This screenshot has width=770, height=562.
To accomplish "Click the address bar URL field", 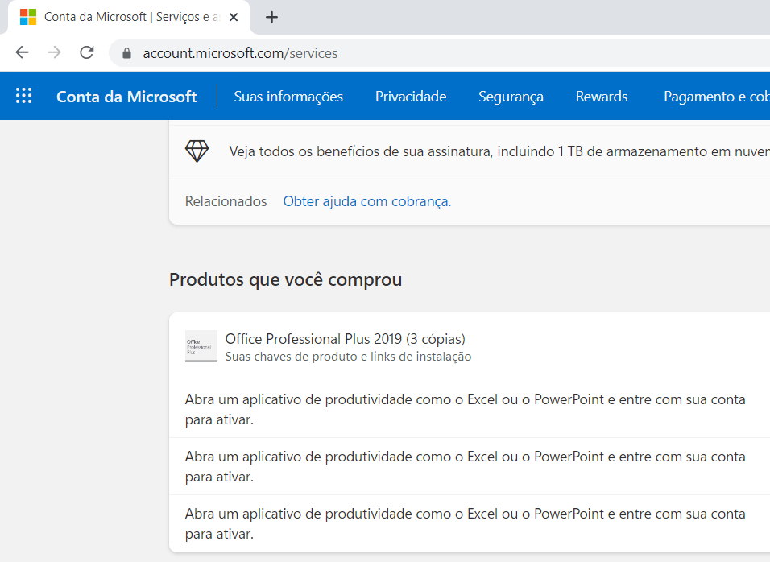I will 440,53.
